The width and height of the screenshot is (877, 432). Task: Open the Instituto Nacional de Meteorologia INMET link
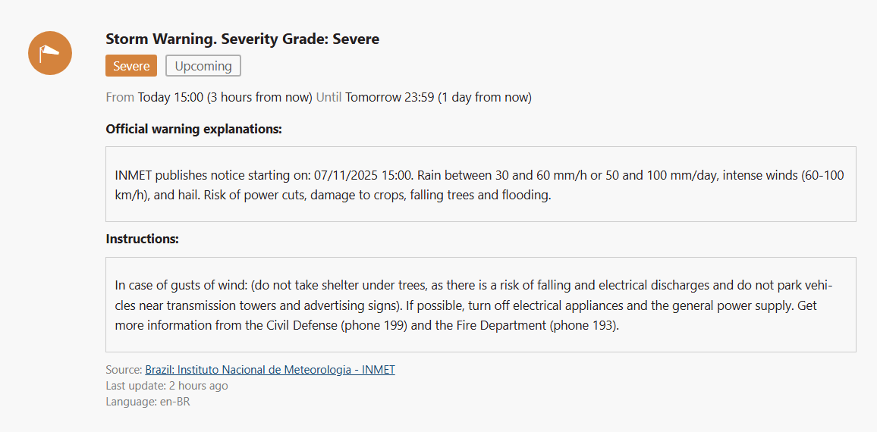click(270, 370)
